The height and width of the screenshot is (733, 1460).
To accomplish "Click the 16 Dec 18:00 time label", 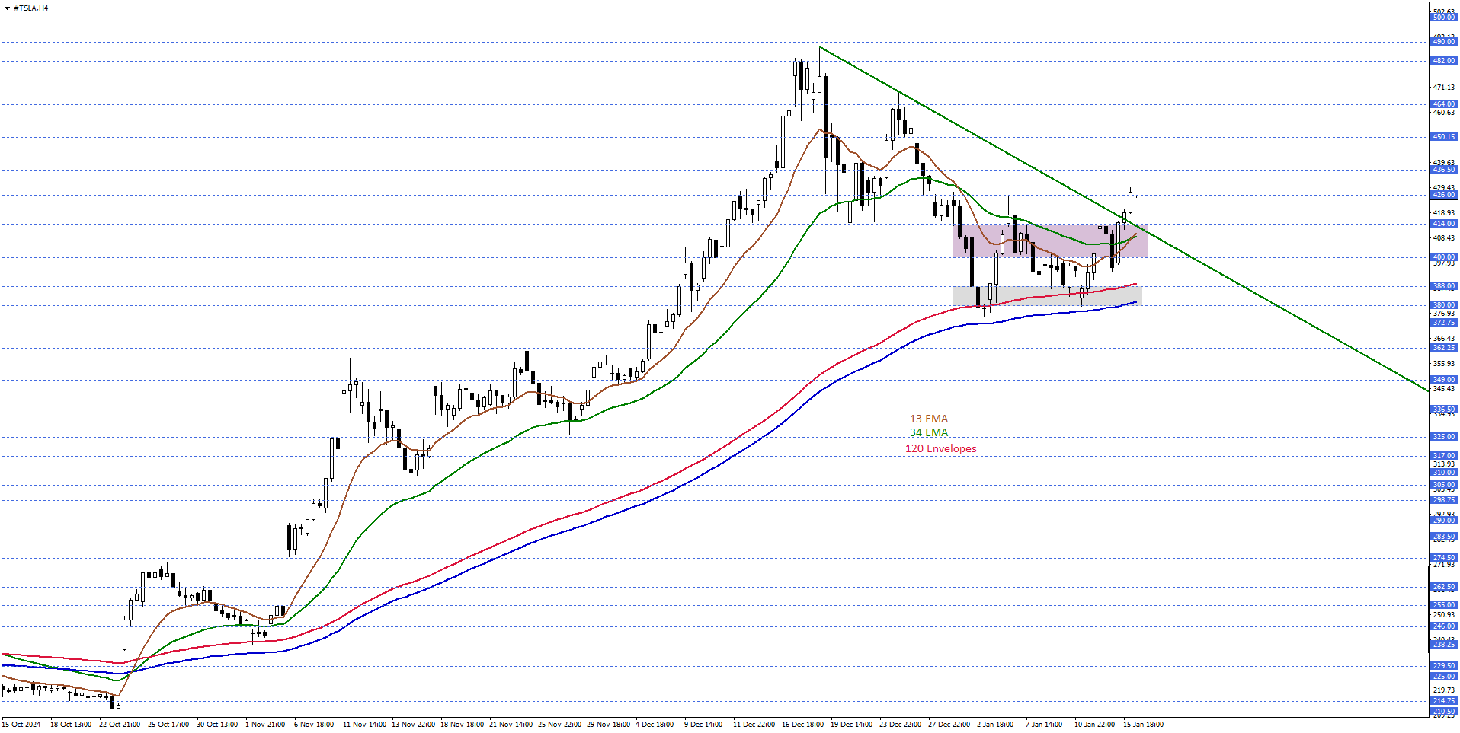I will click(x=802, y=724).
